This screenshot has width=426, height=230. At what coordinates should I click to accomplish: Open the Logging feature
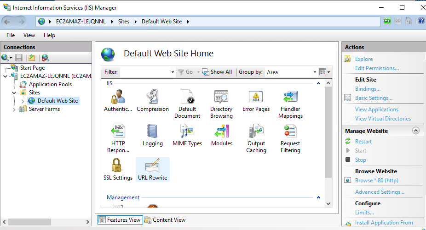tap(153, 135)
